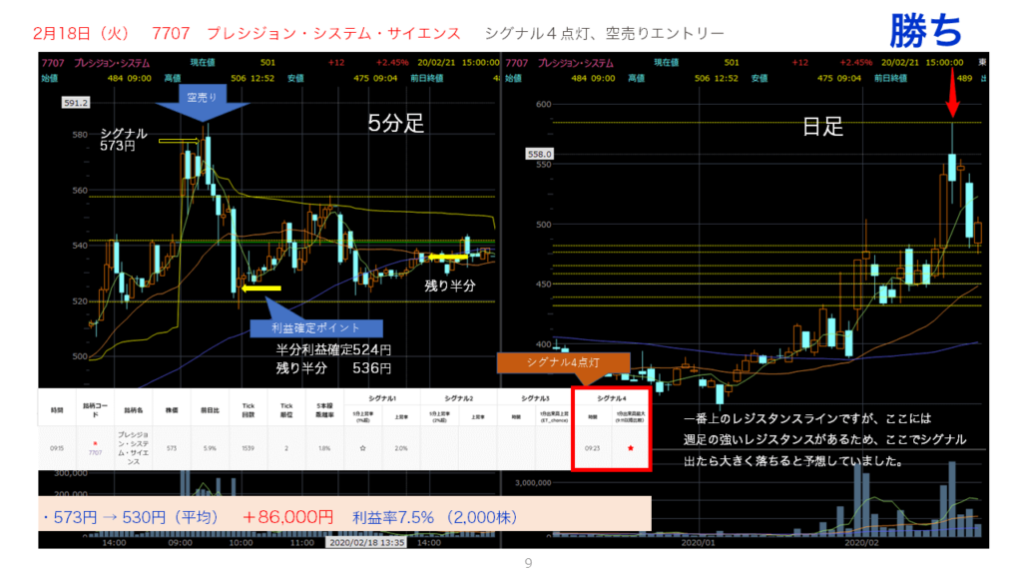
Task: Click the red asterisk above code 7707
Action: click(x=95, y=444)
